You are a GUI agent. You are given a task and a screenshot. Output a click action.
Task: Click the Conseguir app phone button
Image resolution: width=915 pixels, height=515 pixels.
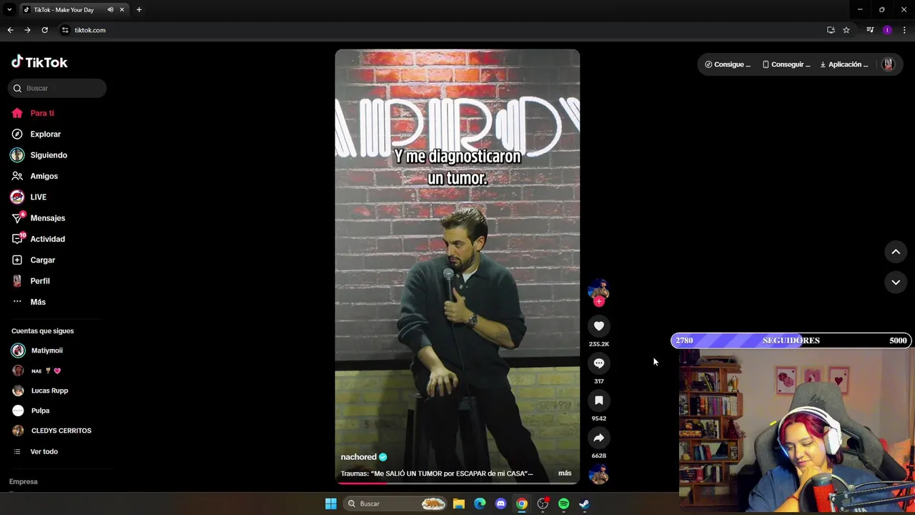pos(786,64)
